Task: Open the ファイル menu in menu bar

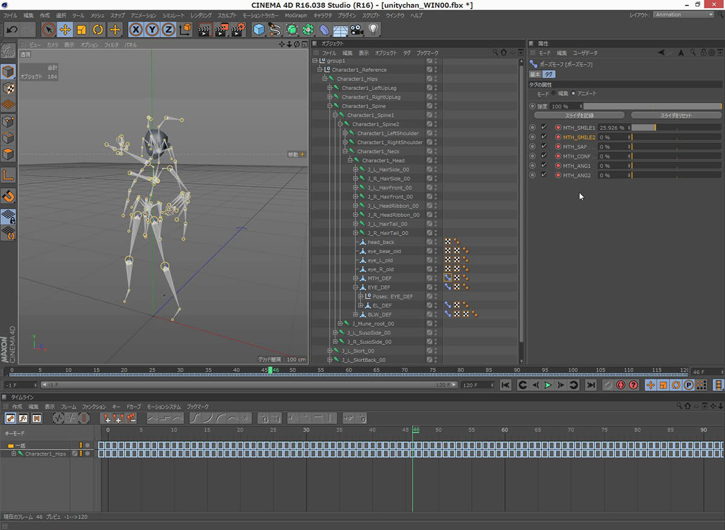Action: pyautogui.click(x=10, y=15)
